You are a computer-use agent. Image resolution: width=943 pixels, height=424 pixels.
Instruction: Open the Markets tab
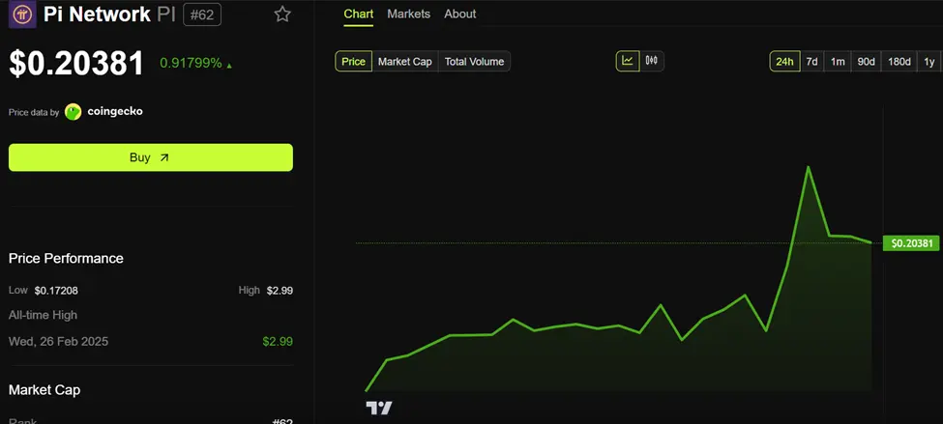pyautogui.click(x=408, y=14)
